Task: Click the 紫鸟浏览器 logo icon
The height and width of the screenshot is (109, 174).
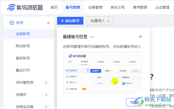Action: pyautogui.click(x=11, y=7)
